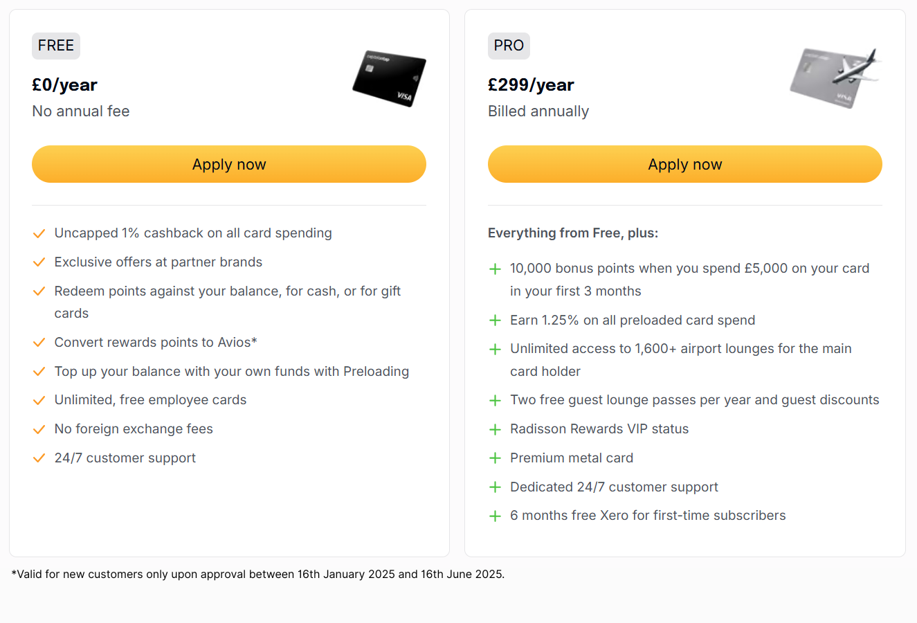The height and width of the screenshot is (623, 917).
Task: Click plus icon beside Radisson Rewards VIP status
Action: 495,429
